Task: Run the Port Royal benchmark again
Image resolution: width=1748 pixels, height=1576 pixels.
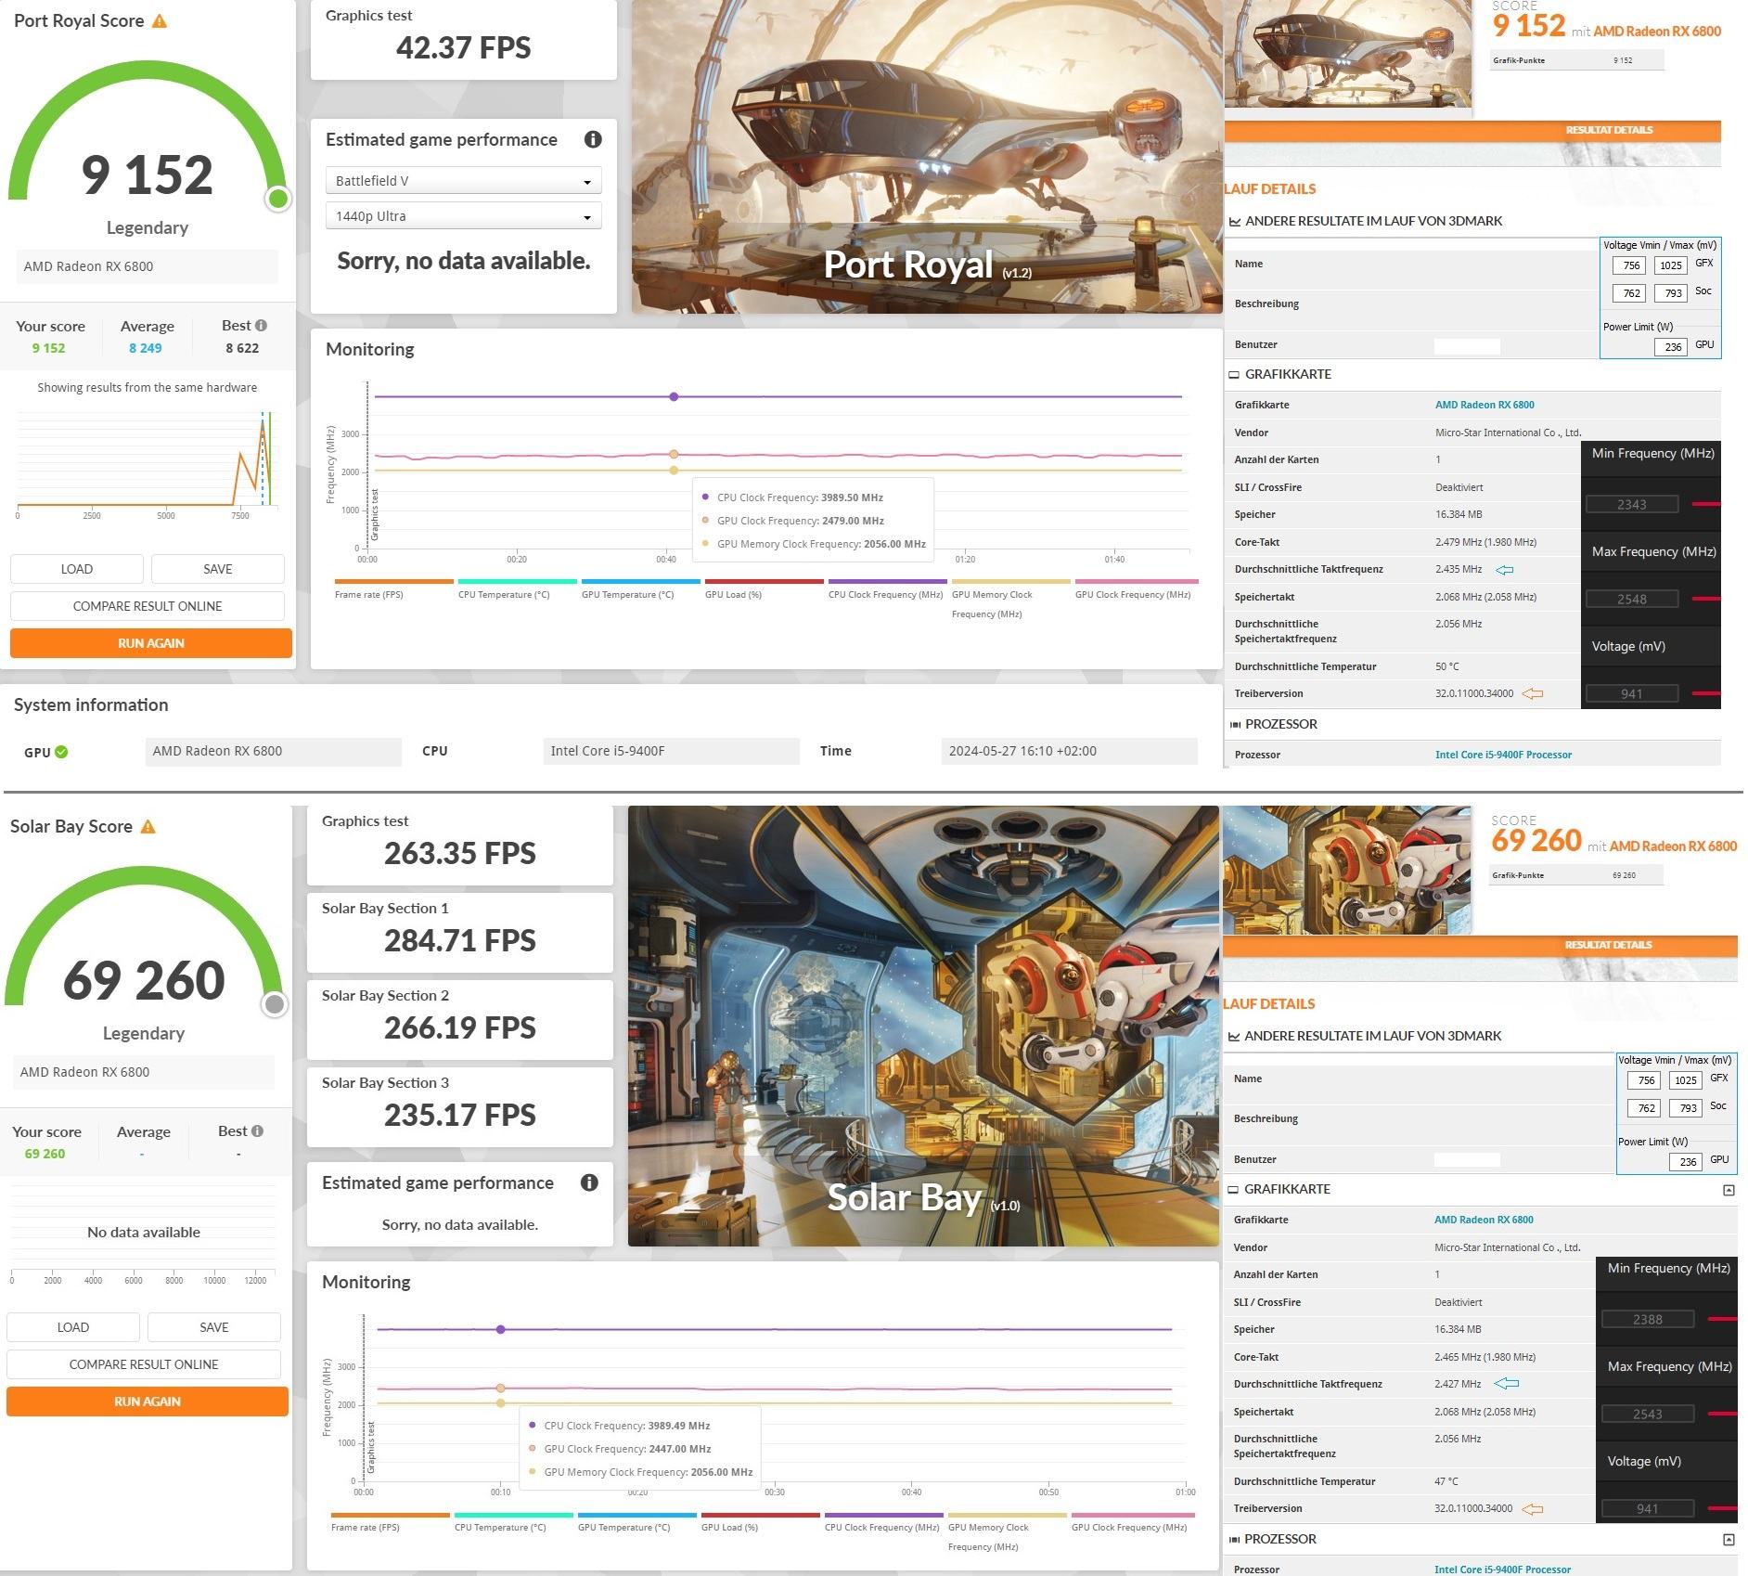Action: point(151,643)
